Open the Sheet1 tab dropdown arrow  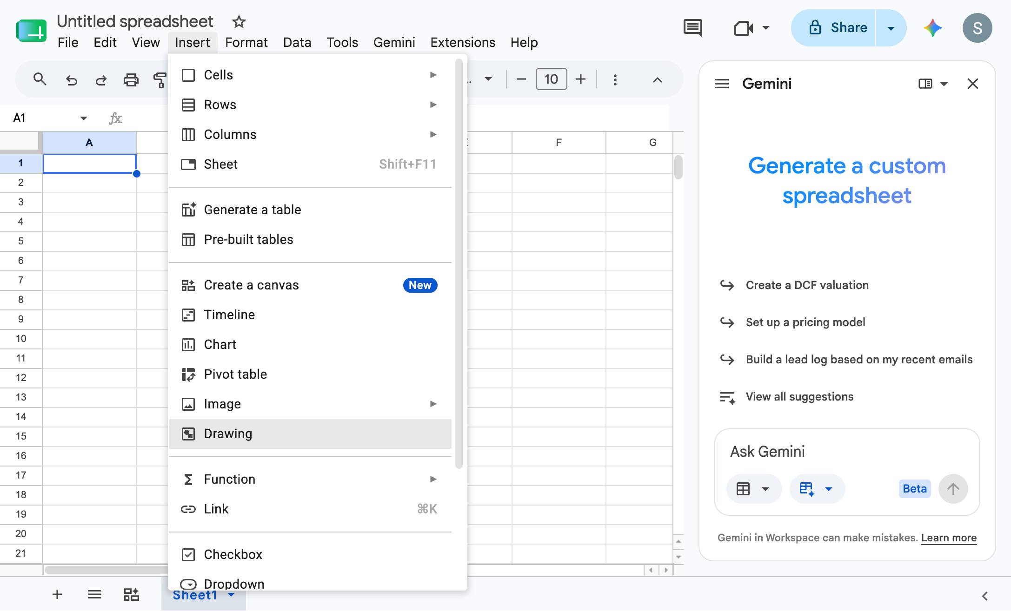click(x=232, y=595)
